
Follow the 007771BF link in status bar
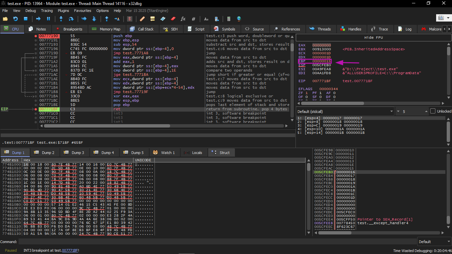70,250
